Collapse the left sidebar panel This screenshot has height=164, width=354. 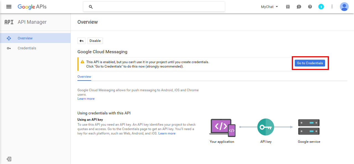pyautogui.click(x=9, y=159)
